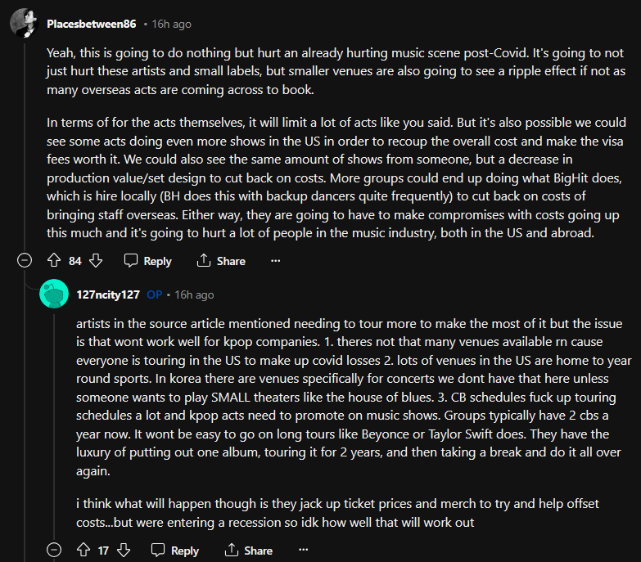The width and height of the screenshot is (641, 562).
Task: Downvote the Placesbetween86 comment
Action: point(95,260)
